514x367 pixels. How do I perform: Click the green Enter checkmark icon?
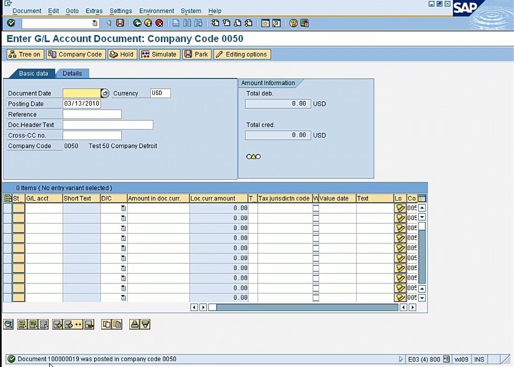[x=11, y=23]
